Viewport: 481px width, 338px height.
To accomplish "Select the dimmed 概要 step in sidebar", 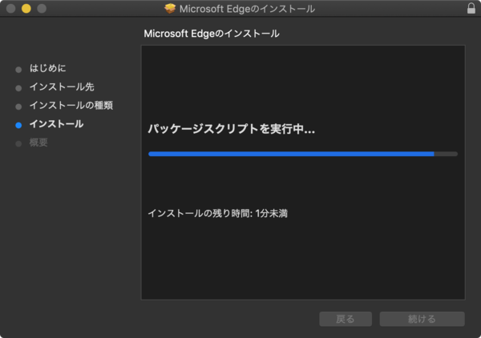I will [x=38, y=143].
